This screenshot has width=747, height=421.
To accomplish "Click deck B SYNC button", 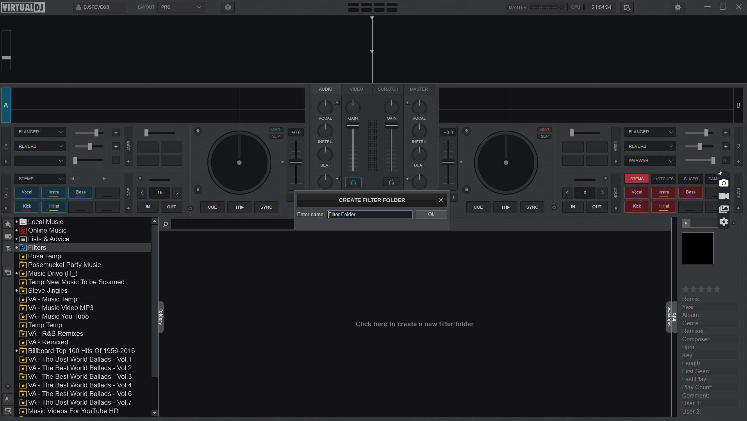I will point(532,207).
